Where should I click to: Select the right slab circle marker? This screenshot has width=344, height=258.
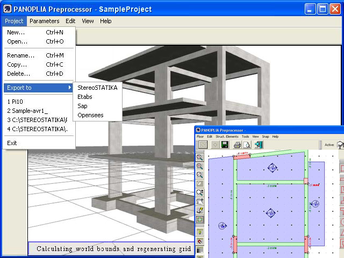pos(315,204)
